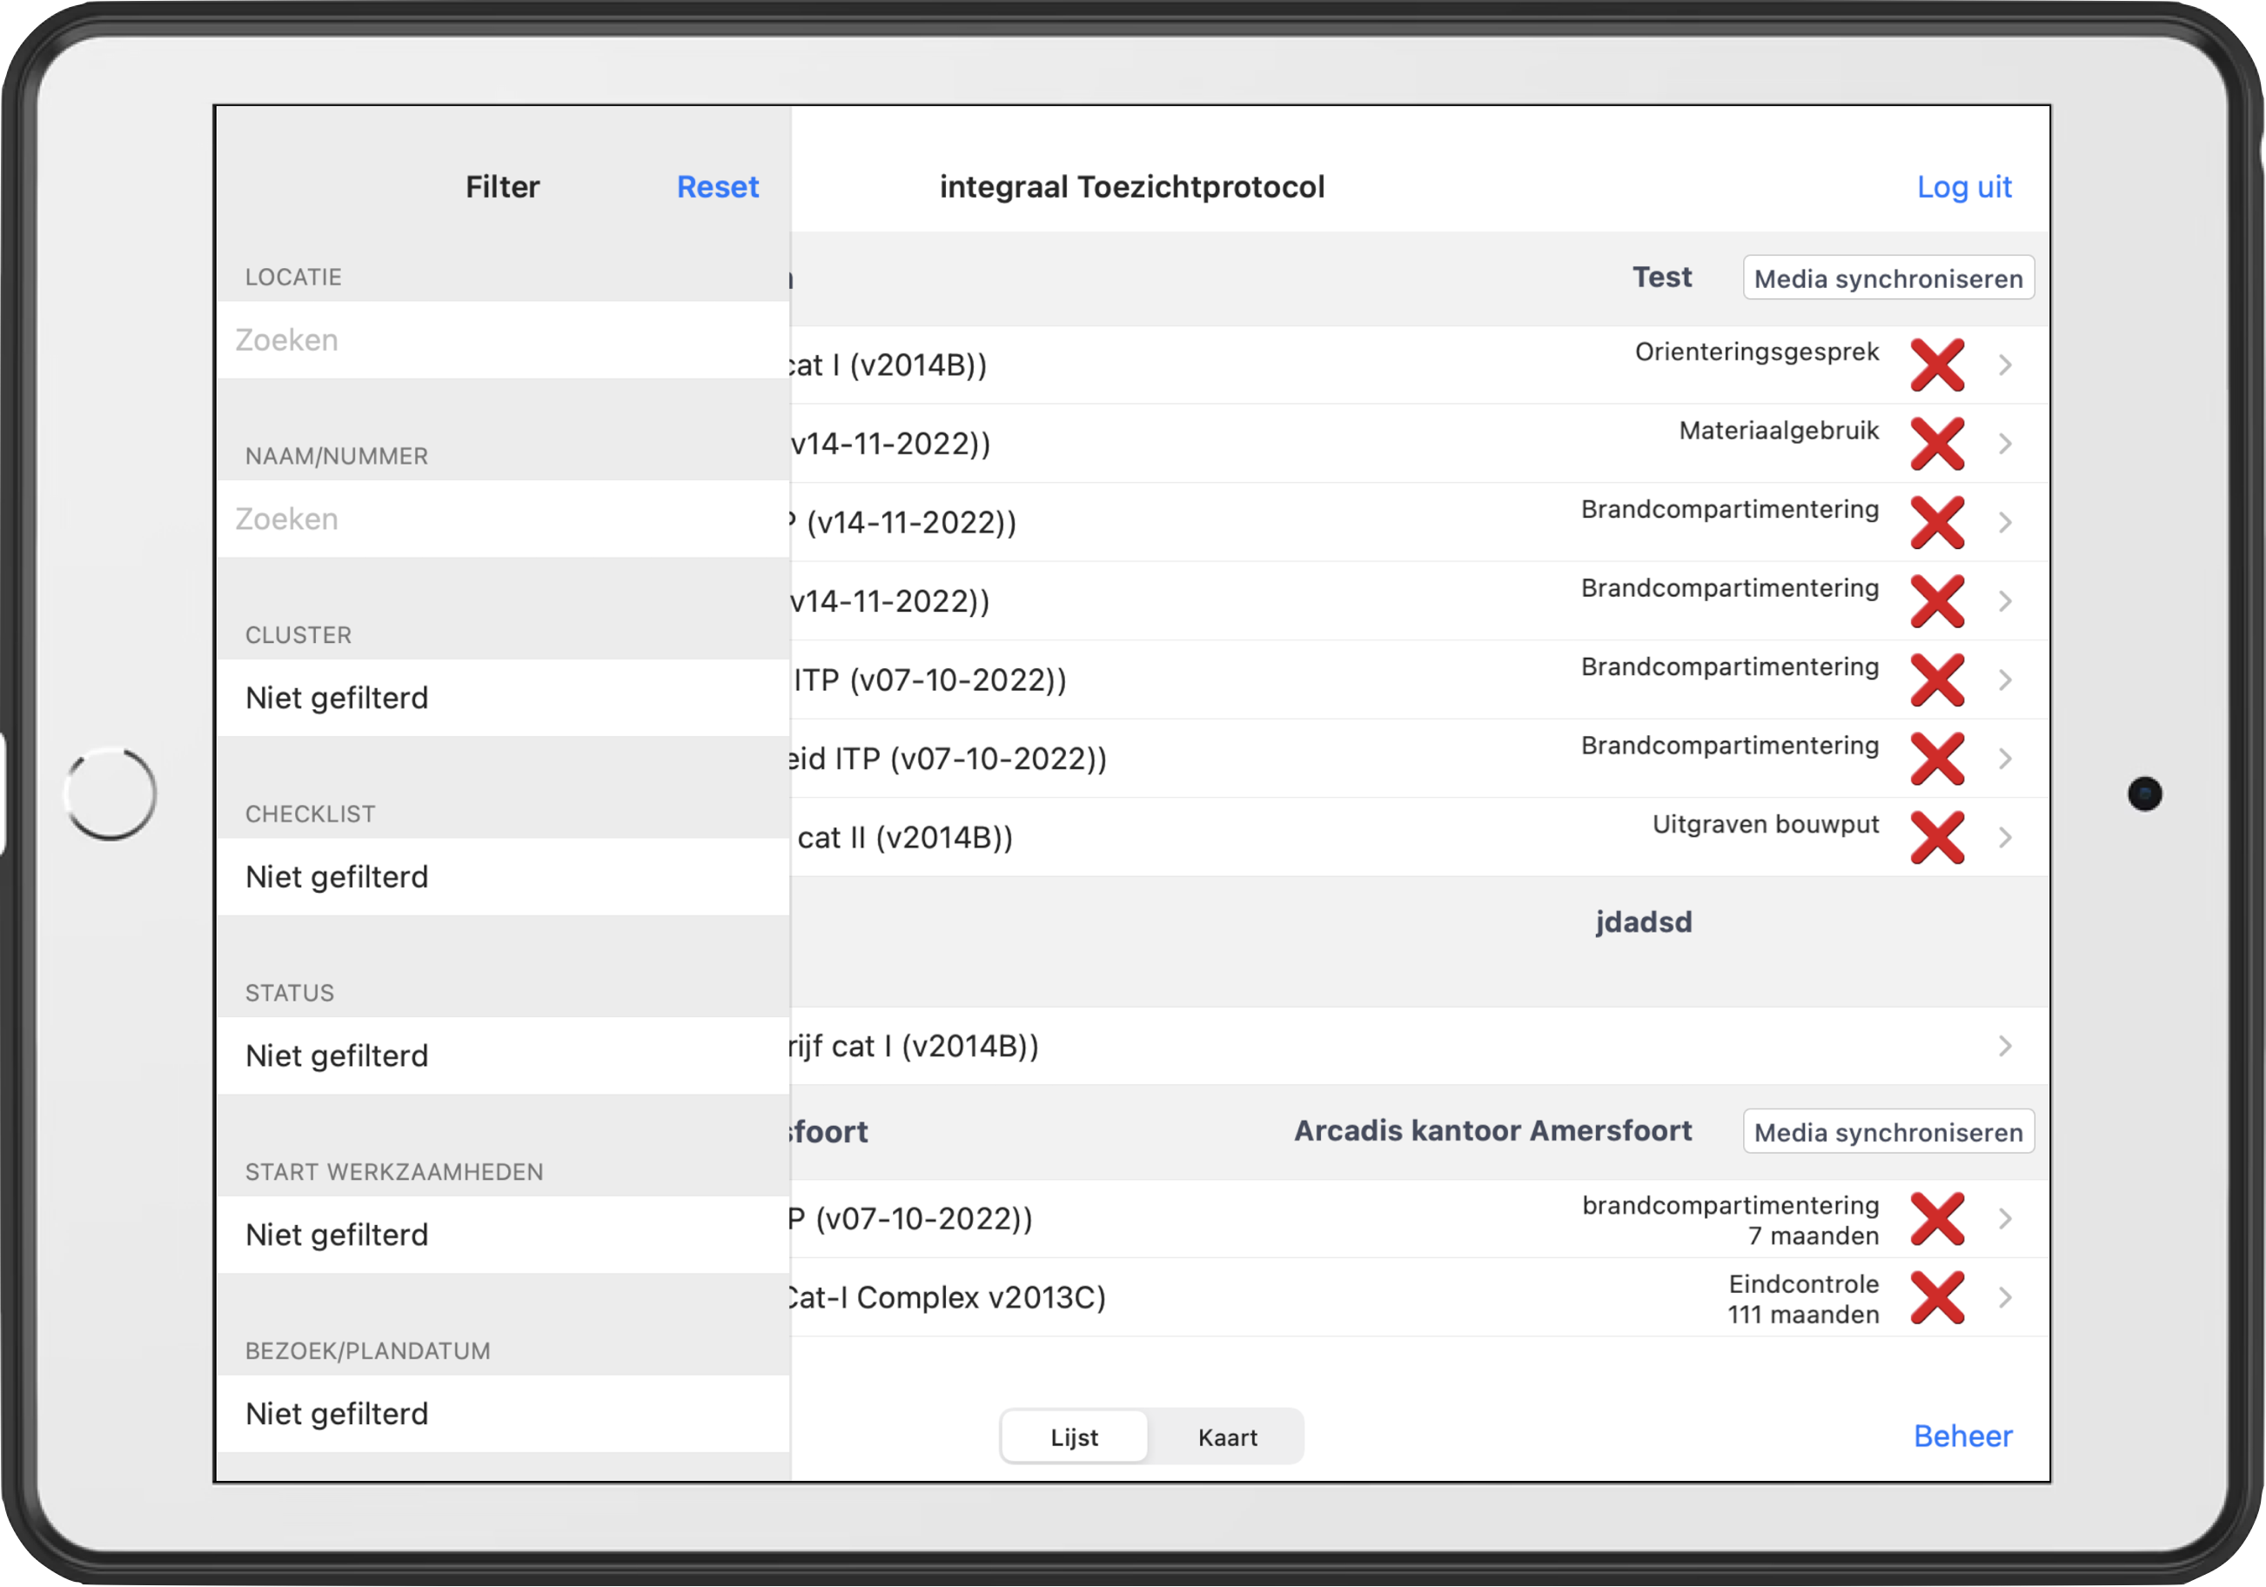Click red X on Uitgraven bouwput row
2266x1587 pixels.
1936,838
